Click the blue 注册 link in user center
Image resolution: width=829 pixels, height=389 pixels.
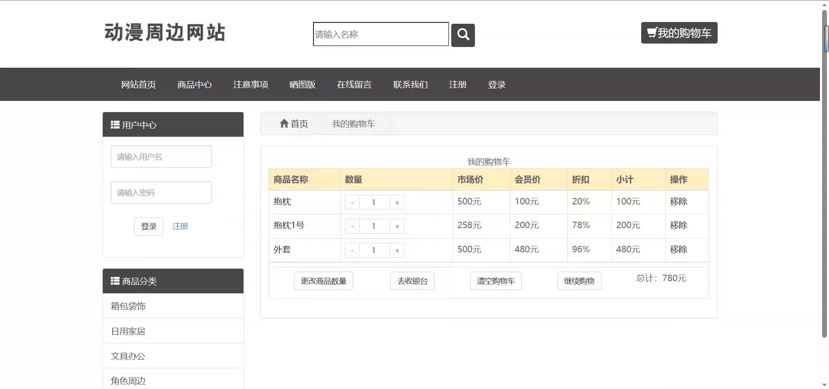click(180, 226)
